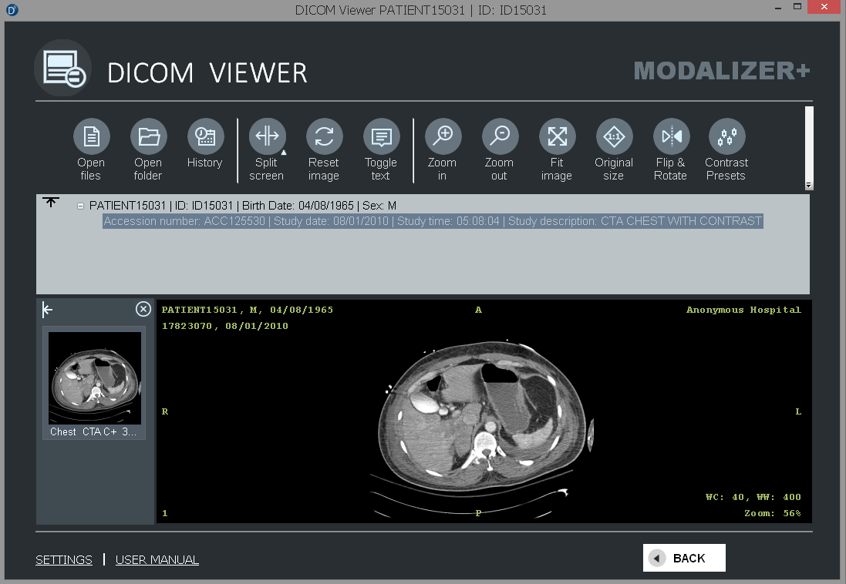Image resolution: width=846 pixels, height=584 pixels.
Task: Open Split screen dropdown options
Action: click(x=283, y=153)
